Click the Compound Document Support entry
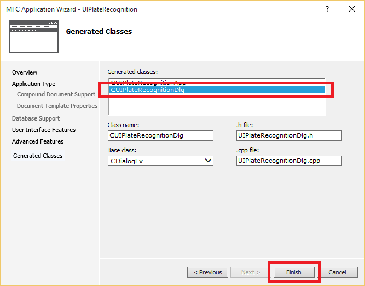Viewport: 365px width, 286px height. point(56,94)
